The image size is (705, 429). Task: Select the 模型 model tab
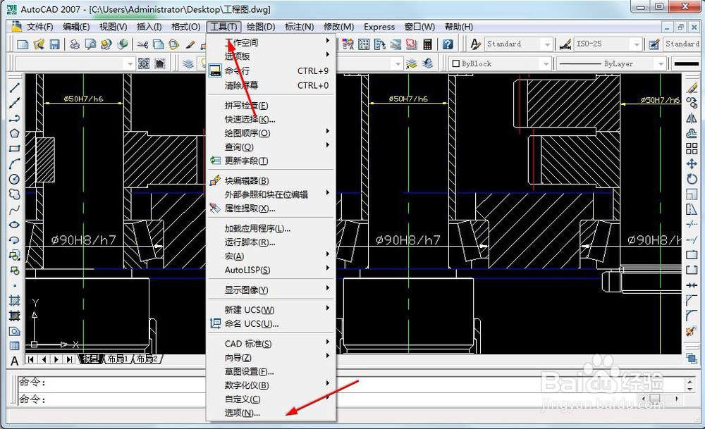point(91,359)
